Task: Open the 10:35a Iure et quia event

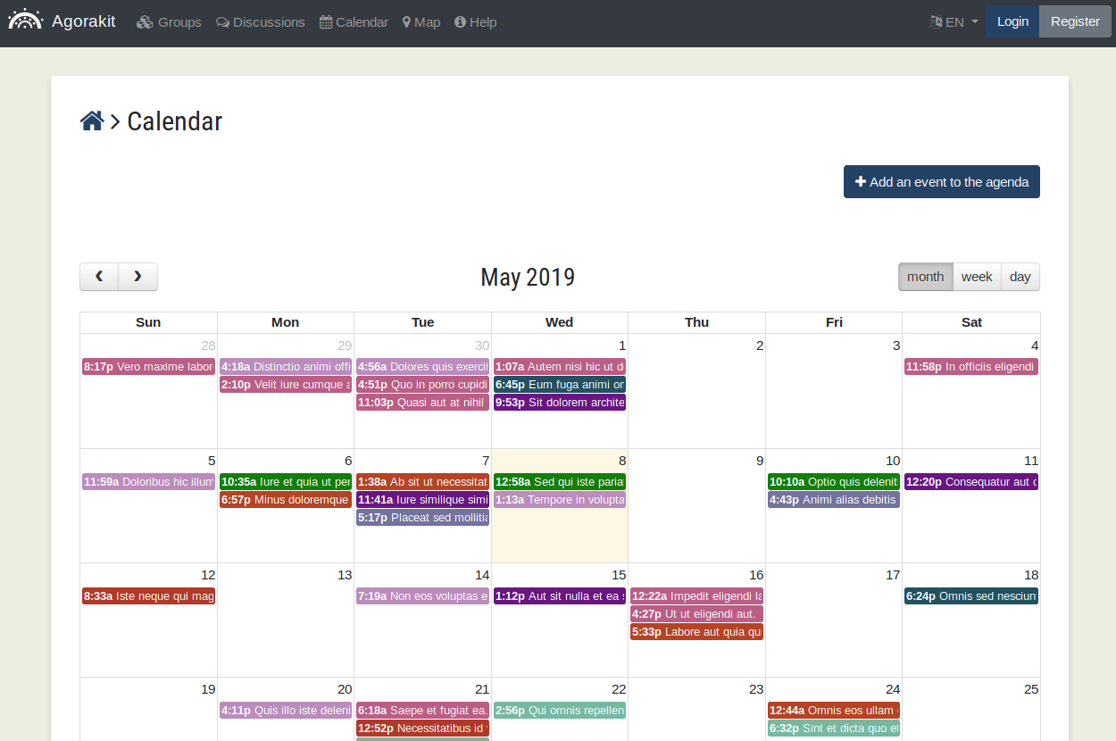Action: click(x=286, y=482)
